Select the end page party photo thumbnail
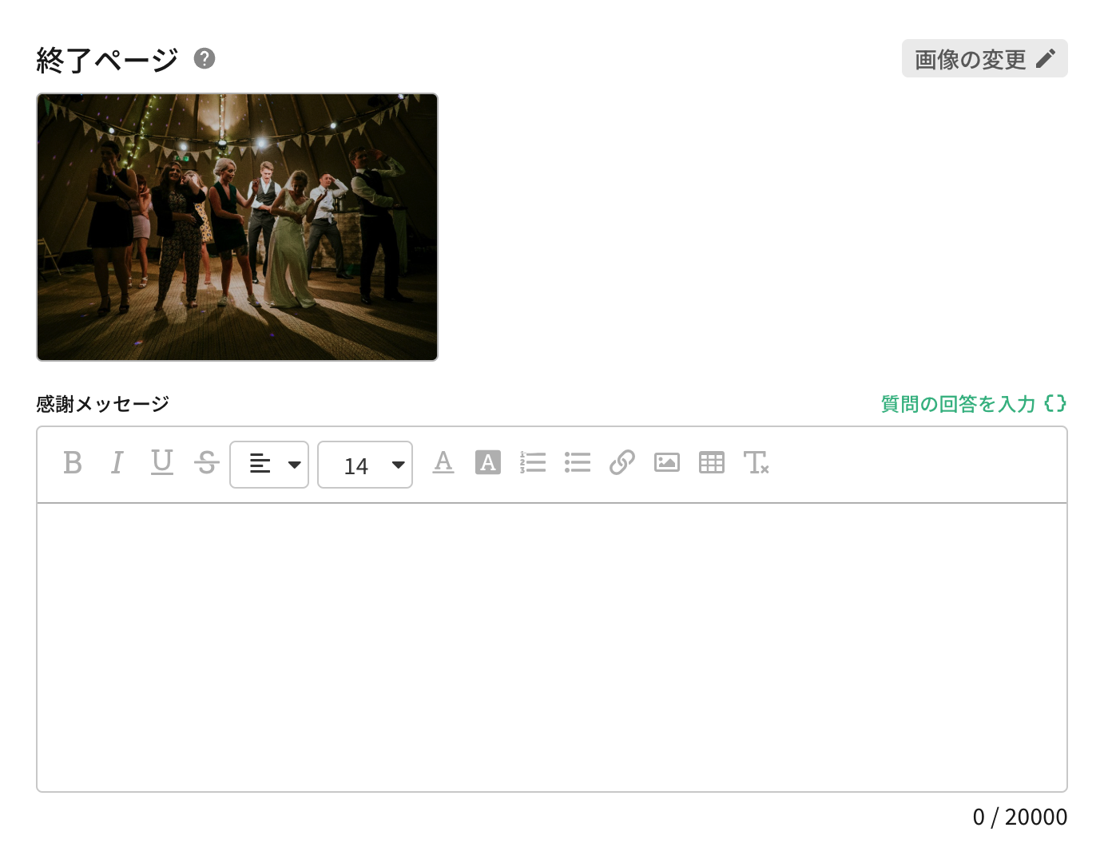The height and width of the screenshot is (867, 1104). (237, 228)
